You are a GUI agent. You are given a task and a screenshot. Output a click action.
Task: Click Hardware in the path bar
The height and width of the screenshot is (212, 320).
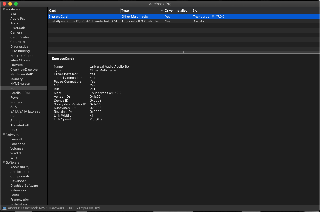click(56, 208)
